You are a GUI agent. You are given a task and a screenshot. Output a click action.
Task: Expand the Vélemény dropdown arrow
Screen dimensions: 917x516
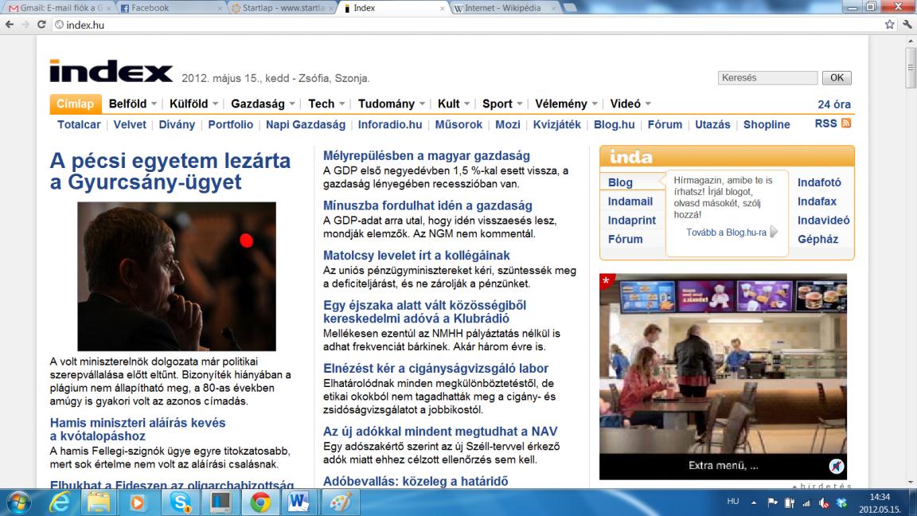tap(595, 104)
